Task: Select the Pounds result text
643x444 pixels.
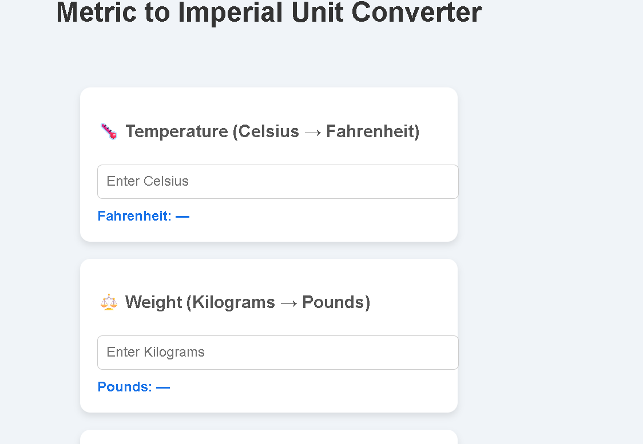Action: point(134,387)
